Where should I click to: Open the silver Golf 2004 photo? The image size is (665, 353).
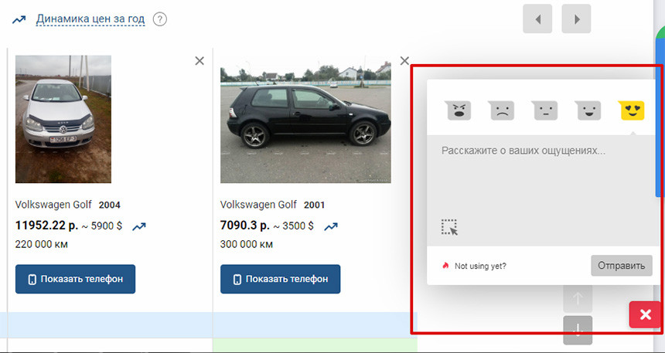(63, 119)
